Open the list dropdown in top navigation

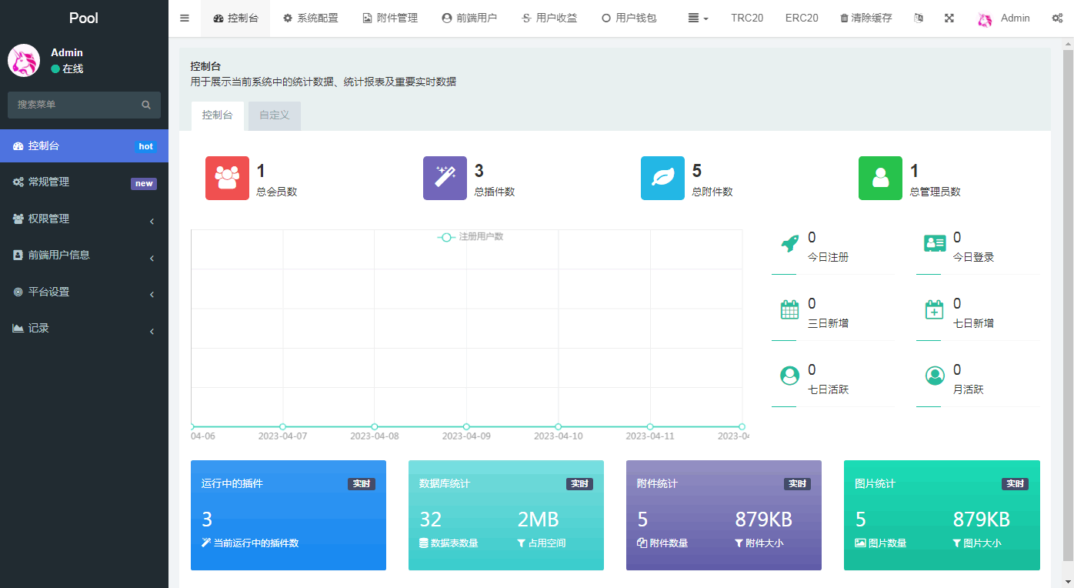tap(698, 18)
